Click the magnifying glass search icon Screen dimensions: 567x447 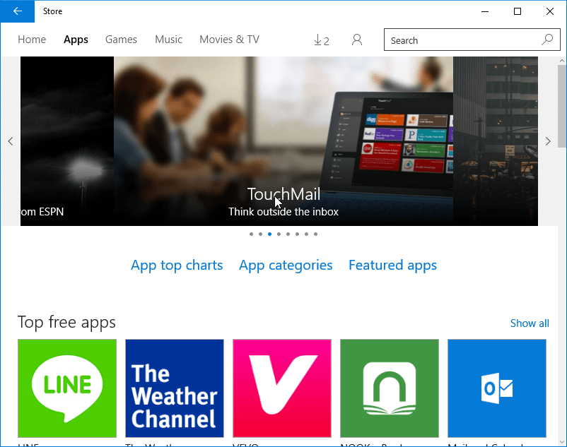547,40
